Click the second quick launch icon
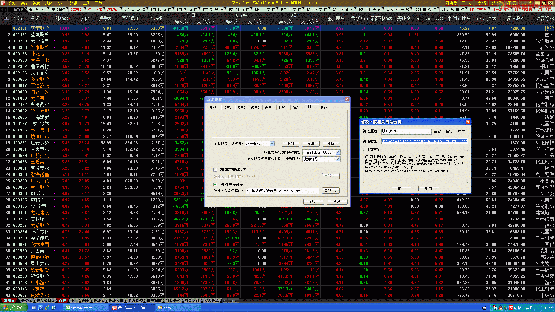 (x=40, y=308)
